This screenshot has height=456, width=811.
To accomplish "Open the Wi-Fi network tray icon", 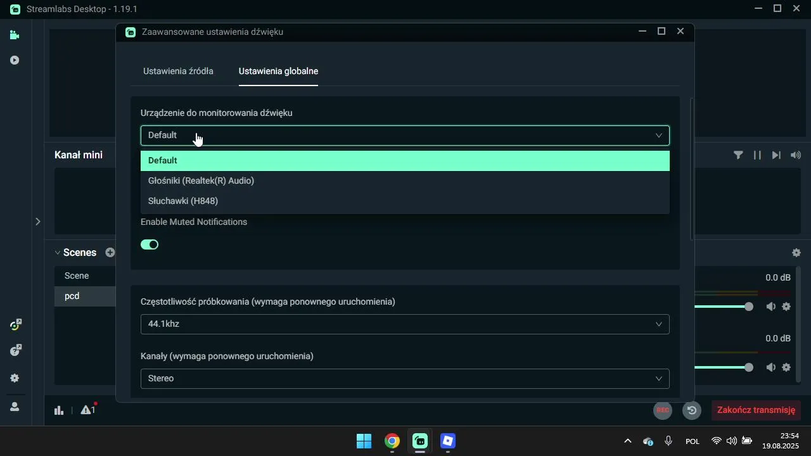I will click(717, 441).
